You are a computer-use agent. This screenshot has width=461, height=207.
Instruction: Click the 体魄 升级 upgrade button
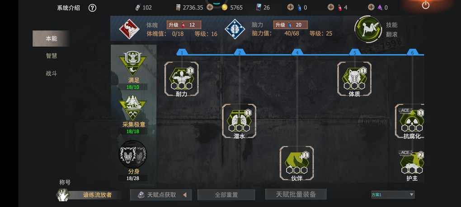(184, 25)
